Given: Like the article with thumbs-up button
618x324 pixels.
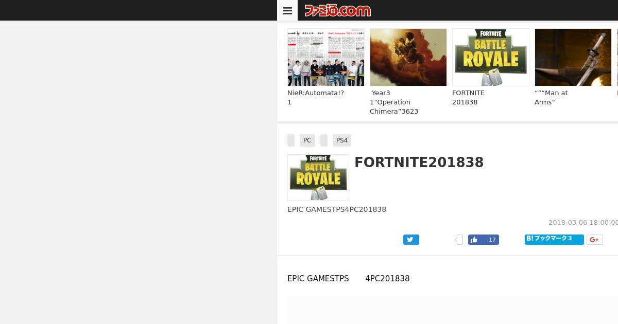Looking at the screenshot, I should pyautogui.click(x=474, y=240).
